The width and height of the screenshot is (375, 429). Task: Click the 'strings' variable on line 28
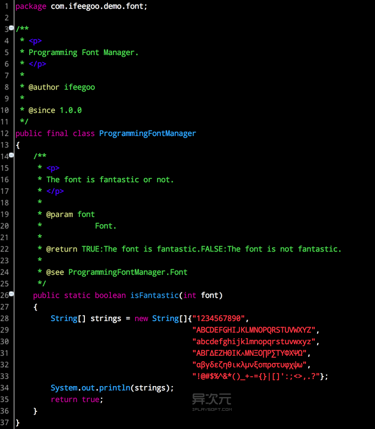(x=106, y=318)
